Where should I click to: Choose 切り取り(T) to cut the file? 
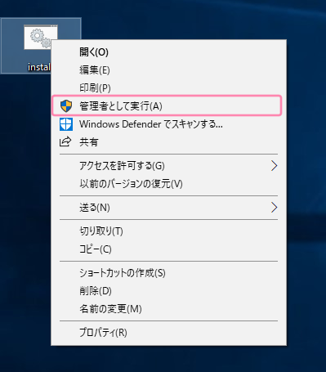(x=168, y=231)
